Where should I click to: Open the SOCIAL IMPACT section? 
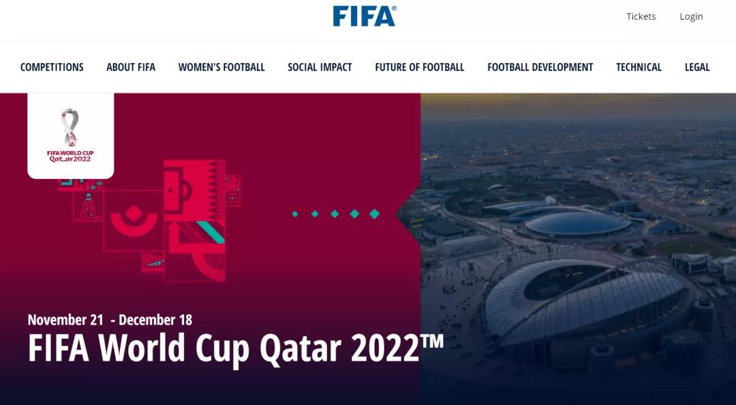320,67
